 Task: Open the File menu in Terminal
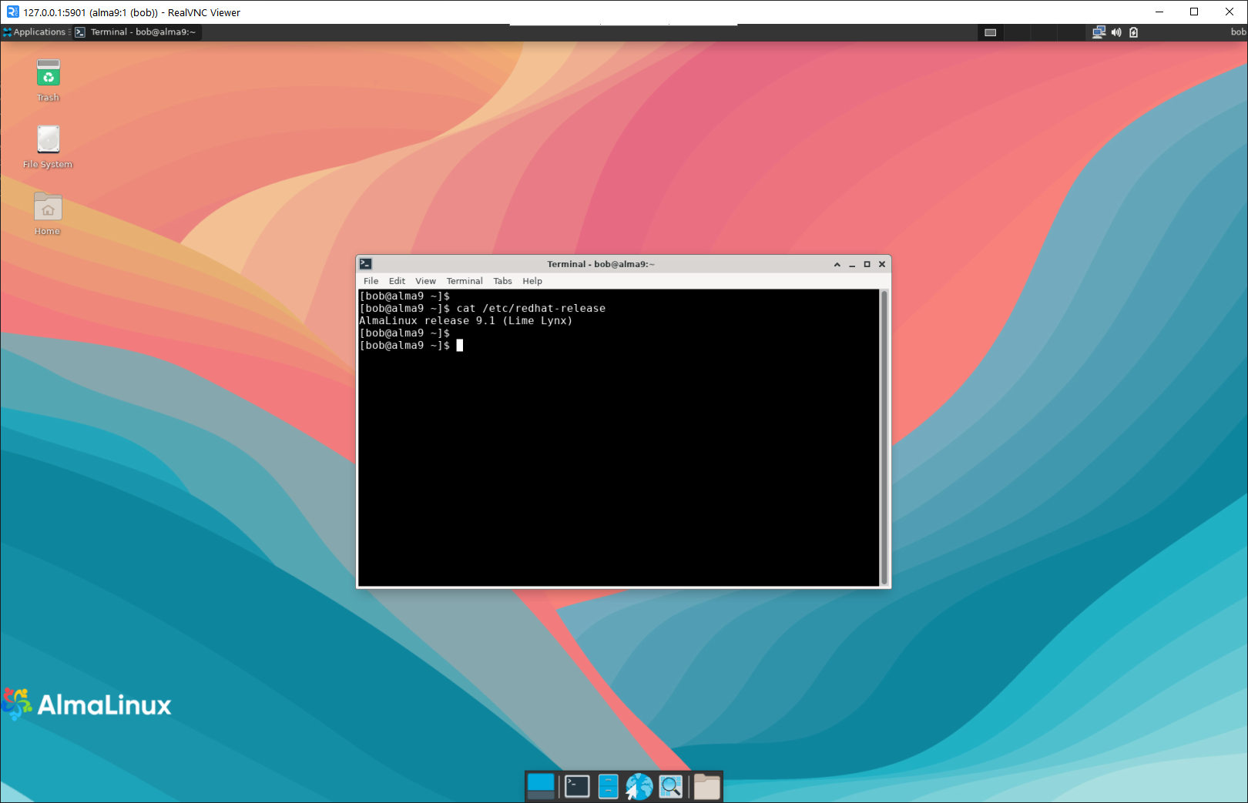371,281
